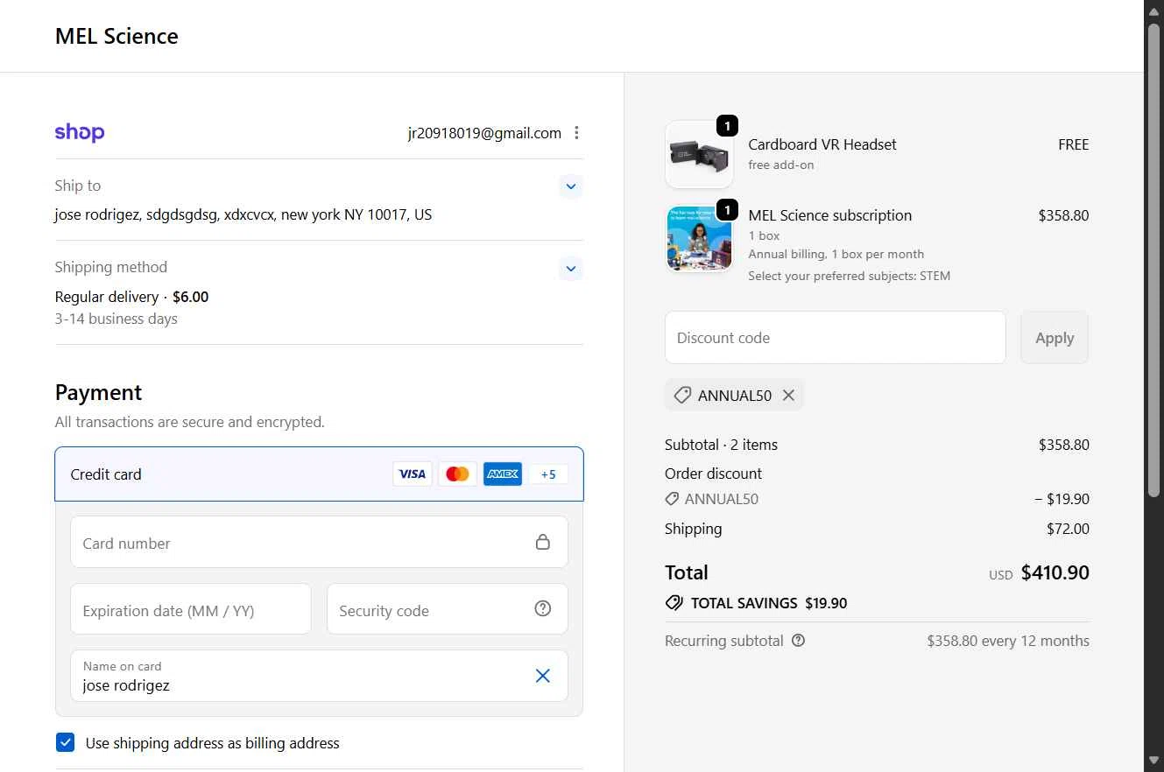Image resolution: width=1164 pixels, height=772 pixels.
Task: Select the Credit card payment option
Action: click(319, 474)
